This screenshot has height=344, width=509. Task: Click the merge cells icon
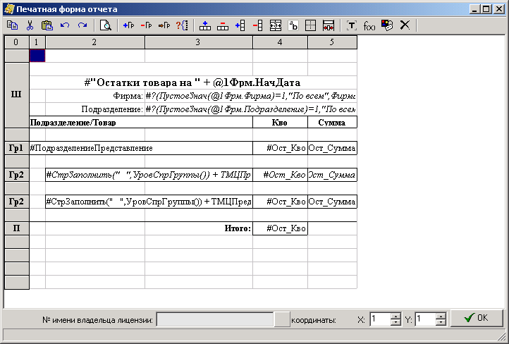tap(276, 25)
